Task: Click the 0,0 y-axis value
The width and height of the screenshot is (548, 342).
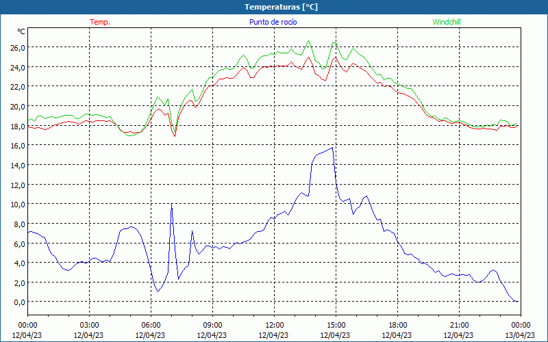Action: 19,302
